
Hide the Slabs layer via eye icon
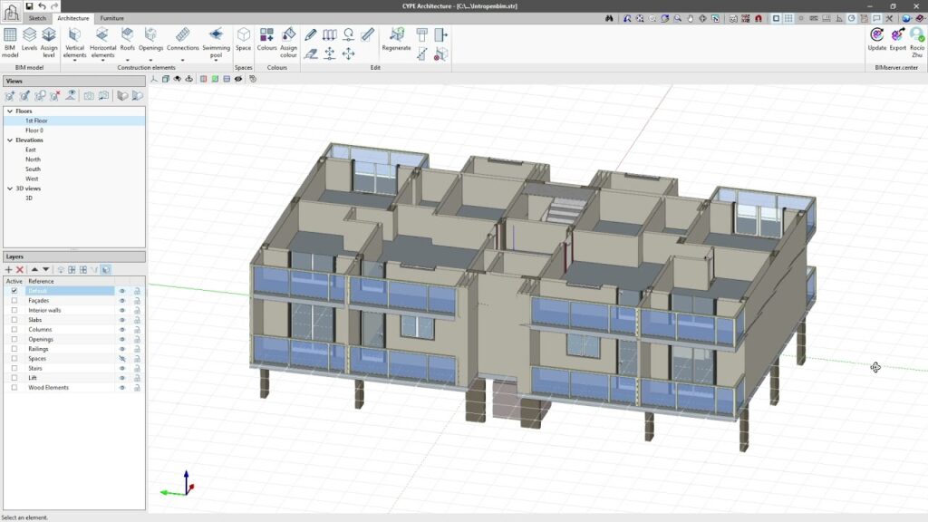122,320
